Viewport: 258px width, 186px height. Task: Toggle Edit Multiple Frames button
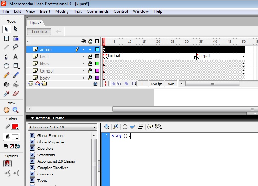click(x=127, y=84)
